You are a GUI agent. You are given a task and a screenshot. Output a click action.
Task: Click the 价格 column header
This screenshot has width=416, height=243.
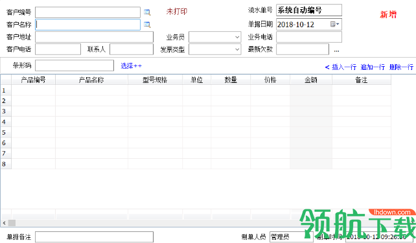tap(270, 80)
